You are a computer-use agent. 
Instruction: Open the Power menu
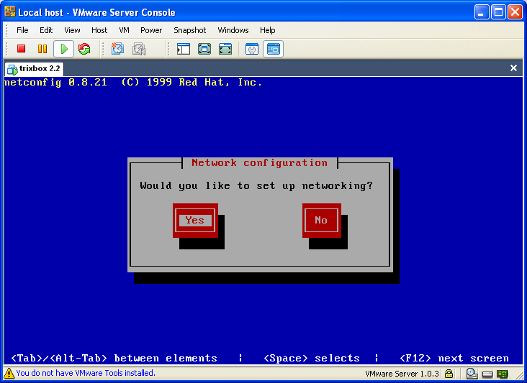pyautogui.click(x=151, y=30)
